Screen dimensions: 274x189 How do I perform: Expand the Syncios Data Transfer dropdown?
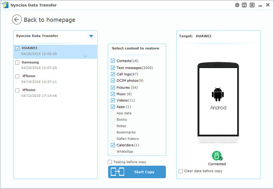(91, 36)
